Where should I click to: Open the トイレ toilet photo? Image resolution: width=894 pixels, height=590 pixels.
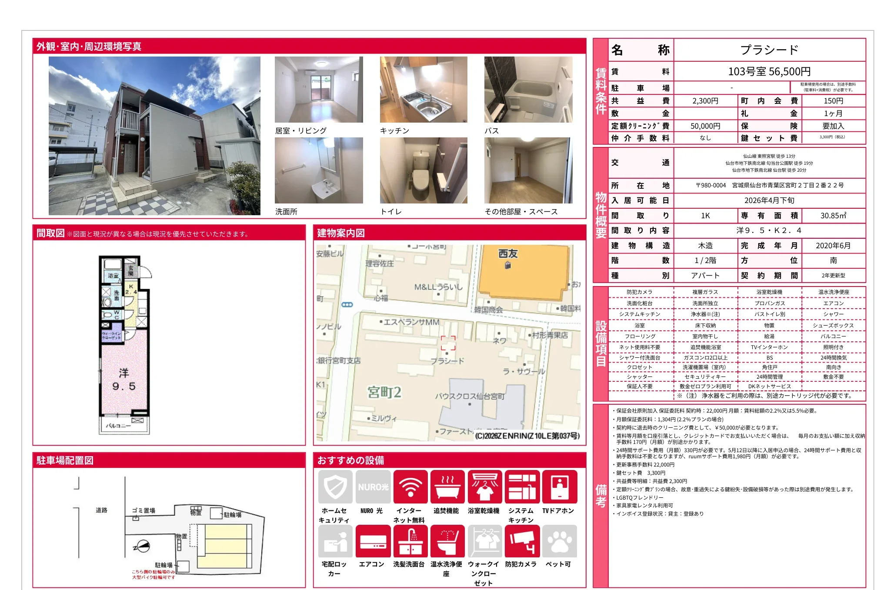pos(424,170)
